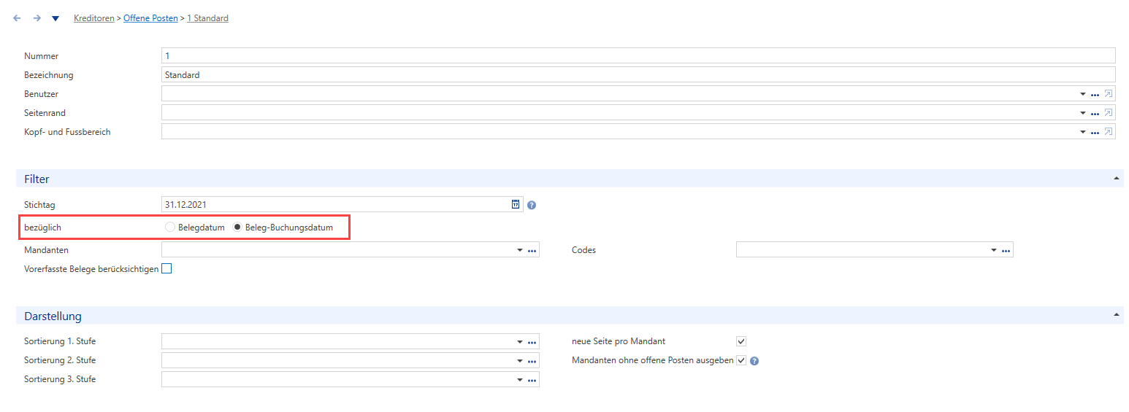
Task: Open the Offene Posten breadcrumb link
Action: click(x=150, y=18)
